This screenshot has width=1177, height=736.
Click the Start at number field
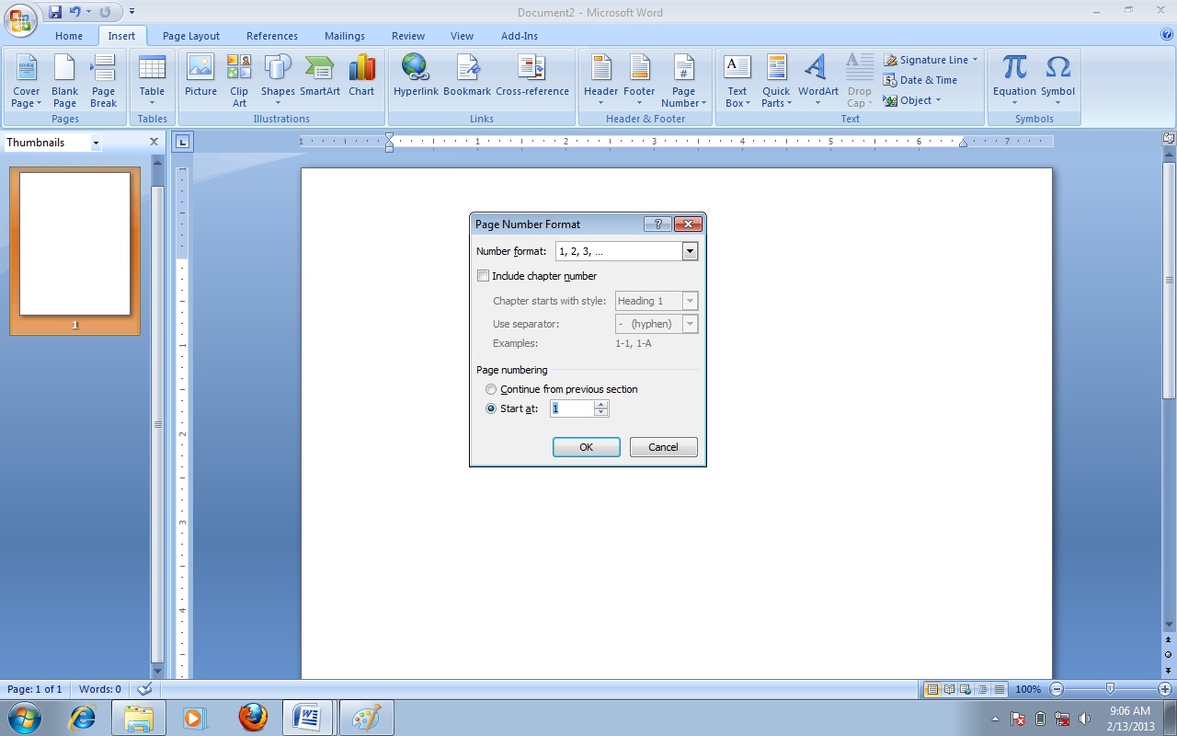572,408
